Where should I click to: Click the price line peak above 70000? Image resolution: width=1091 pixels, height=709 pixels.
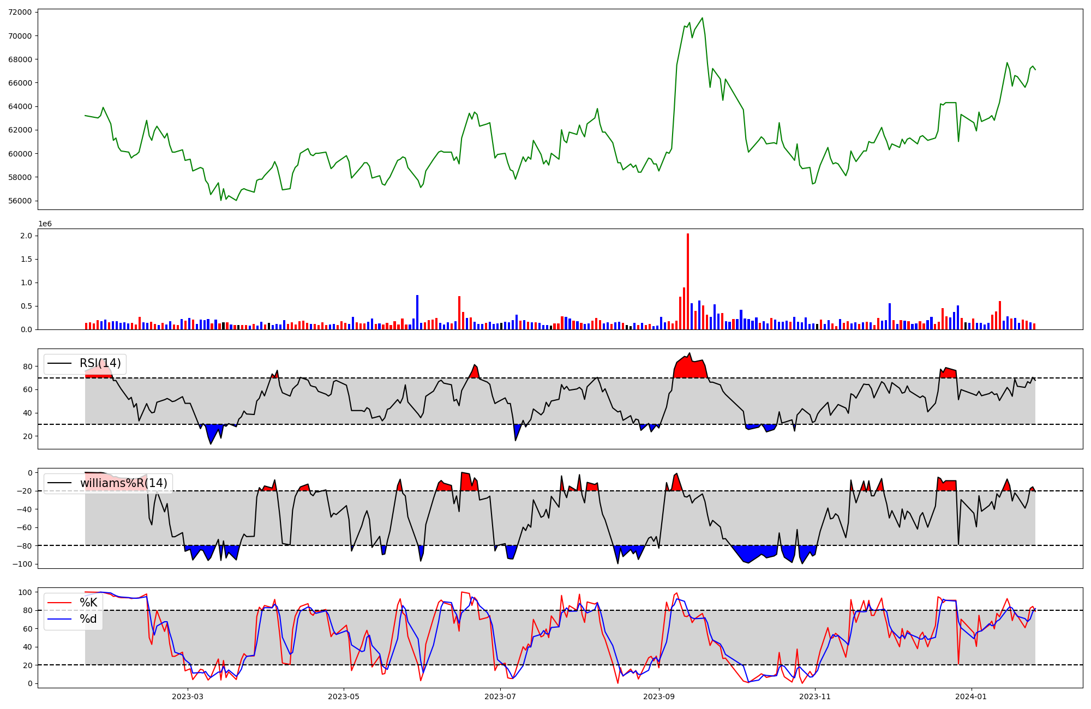[702, 19]
